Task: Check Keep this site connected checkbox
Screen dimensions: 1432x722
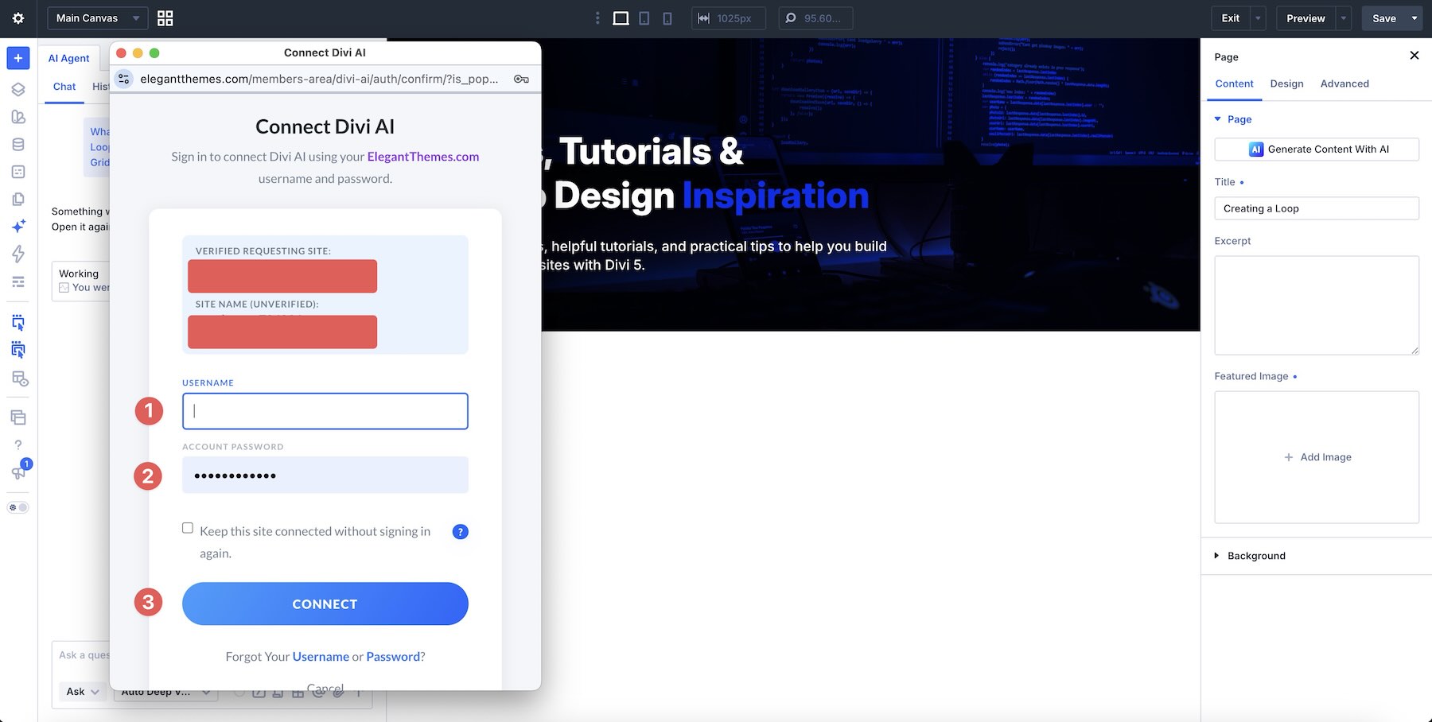Action: 188,528
